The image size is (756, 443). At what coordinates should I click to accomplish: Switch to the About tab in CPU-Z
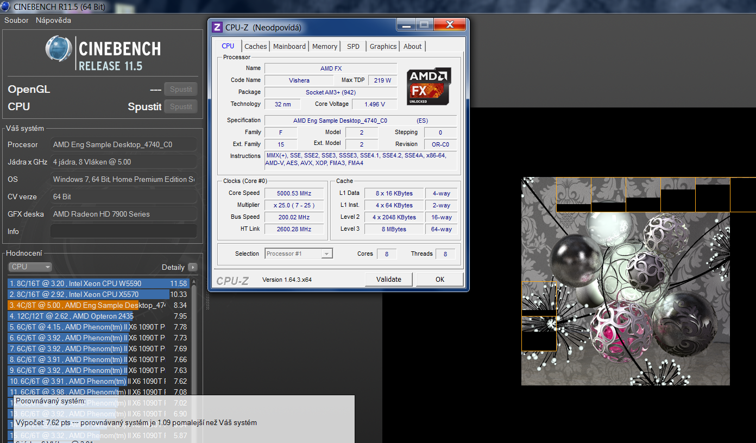413,47
